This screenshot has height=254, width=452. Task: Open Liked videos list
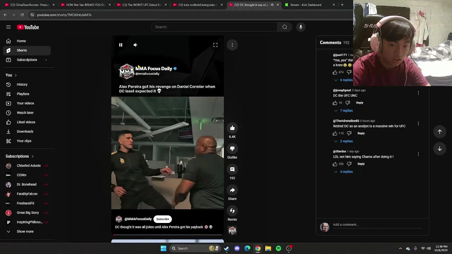coord(27,122)
